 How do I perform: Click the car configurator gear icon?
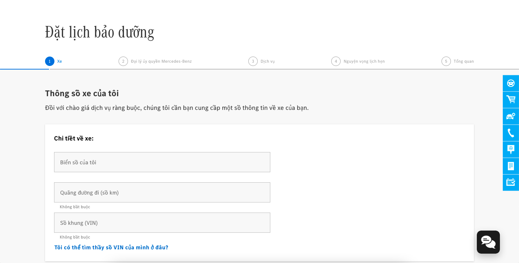tap(511, 116)
